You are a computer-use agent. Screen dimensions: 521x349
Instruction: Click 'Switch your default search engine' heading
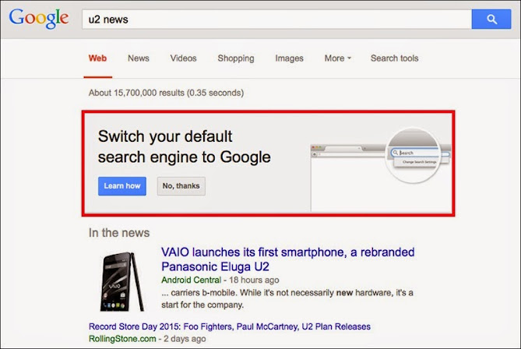(184, 146)
